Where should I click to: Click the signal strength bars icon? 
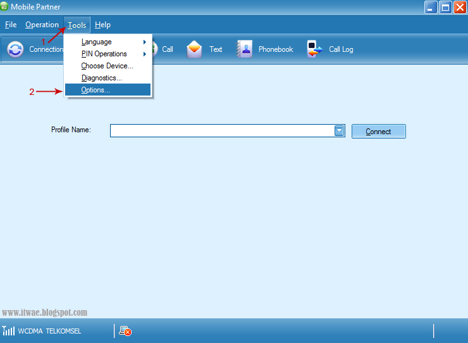coord(8,331)
